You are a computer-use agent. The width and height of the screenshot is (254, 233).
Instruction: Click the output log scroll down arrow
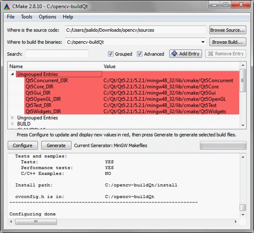click(243, 215)
